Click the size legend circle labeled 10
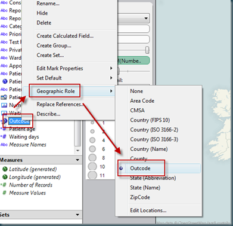This screenshot has height=226, width=233. point(92,166)
